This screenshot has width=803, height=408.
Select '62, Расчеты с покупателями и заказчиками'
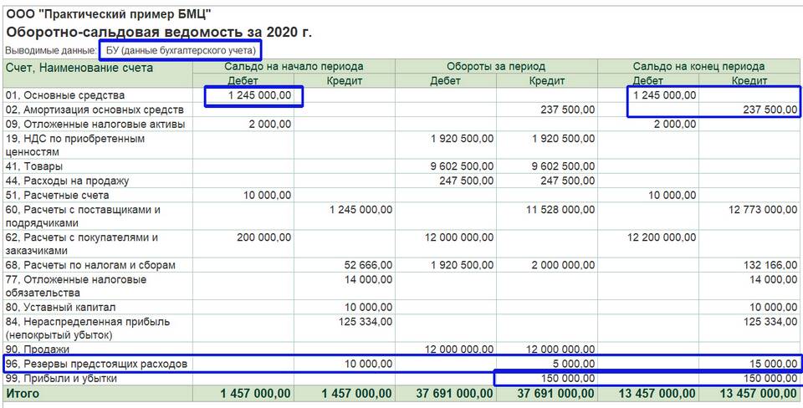point(82,244)
